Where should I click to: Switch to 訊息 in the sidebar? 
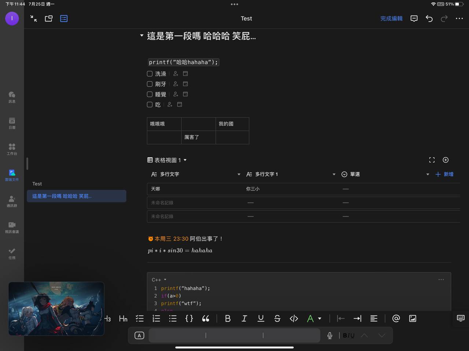(x=12, y=97)
